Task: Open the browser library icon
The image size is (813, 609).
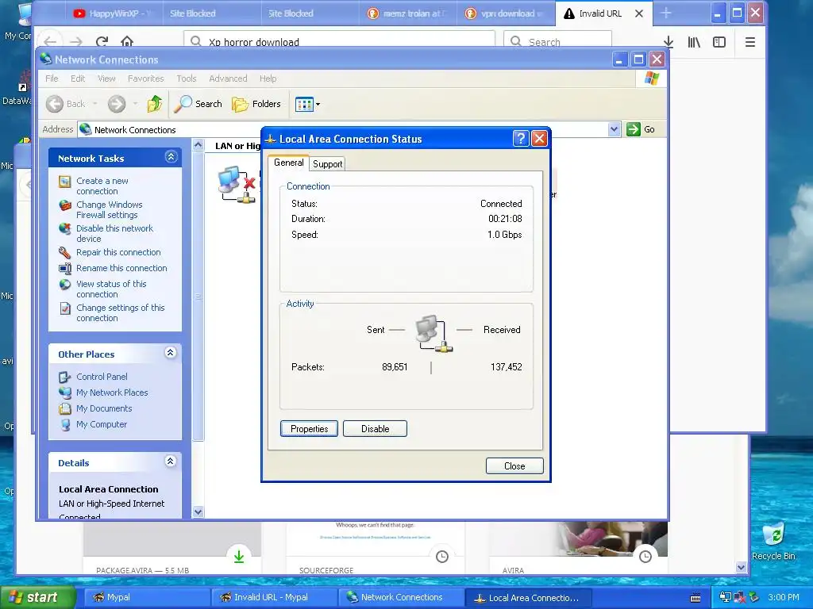Action: pyautogui.click(x=694, y=42)
